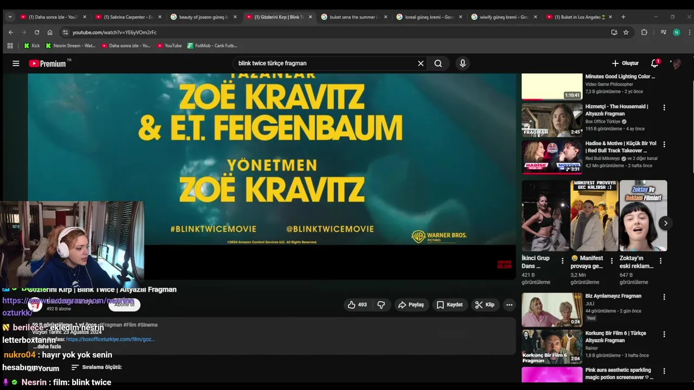Open options for Manifest provaya short
Viewport: 694px width, 390px height.
pyautogui.click(x=612, y=261)
